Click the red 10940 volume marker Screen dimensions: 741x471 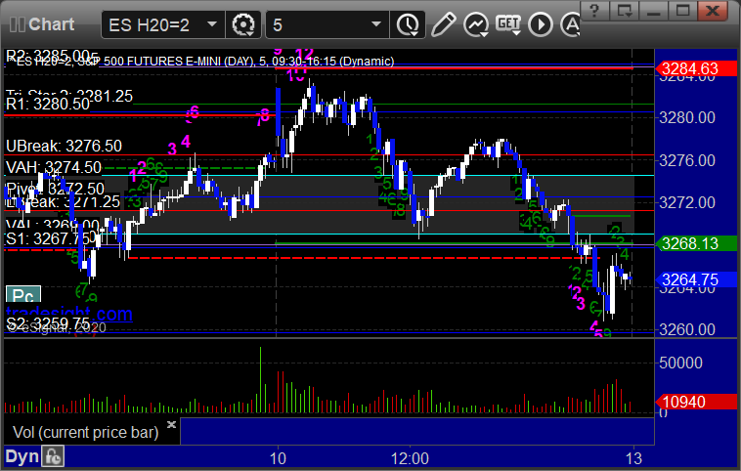pyautogui.click(x=696, y=402)
